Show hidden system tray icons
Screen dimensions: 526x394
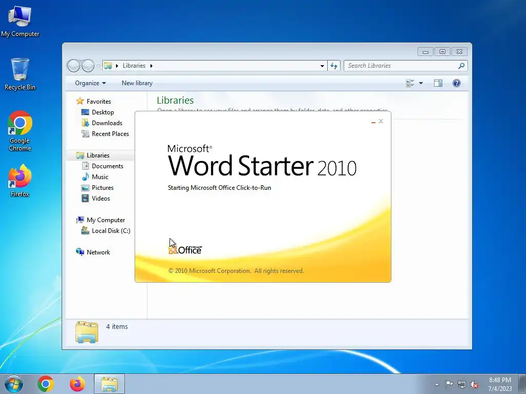(x=437, y=384)
